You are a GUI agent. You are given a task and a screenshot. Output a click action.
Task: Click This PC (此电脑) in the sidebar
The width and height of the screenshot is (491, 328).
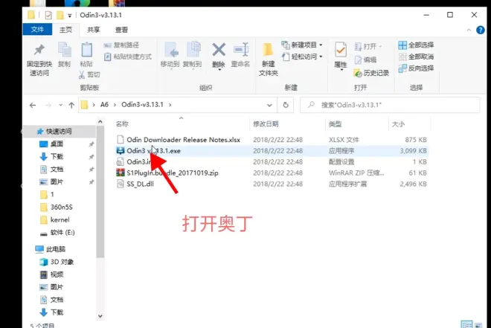56,249
